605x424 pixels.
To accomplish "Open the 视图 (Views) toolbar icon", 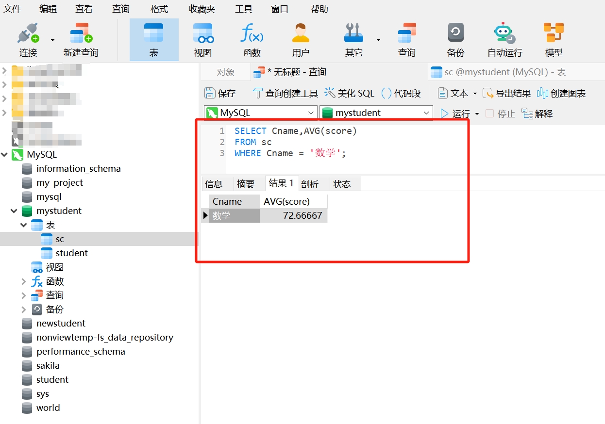I will (202, 39).
